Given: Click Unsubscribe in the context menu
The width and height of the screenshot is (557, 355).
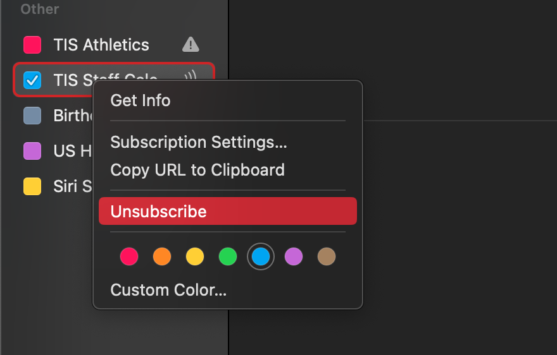Looking at the screenshot, I should click(x=159, y=211).
